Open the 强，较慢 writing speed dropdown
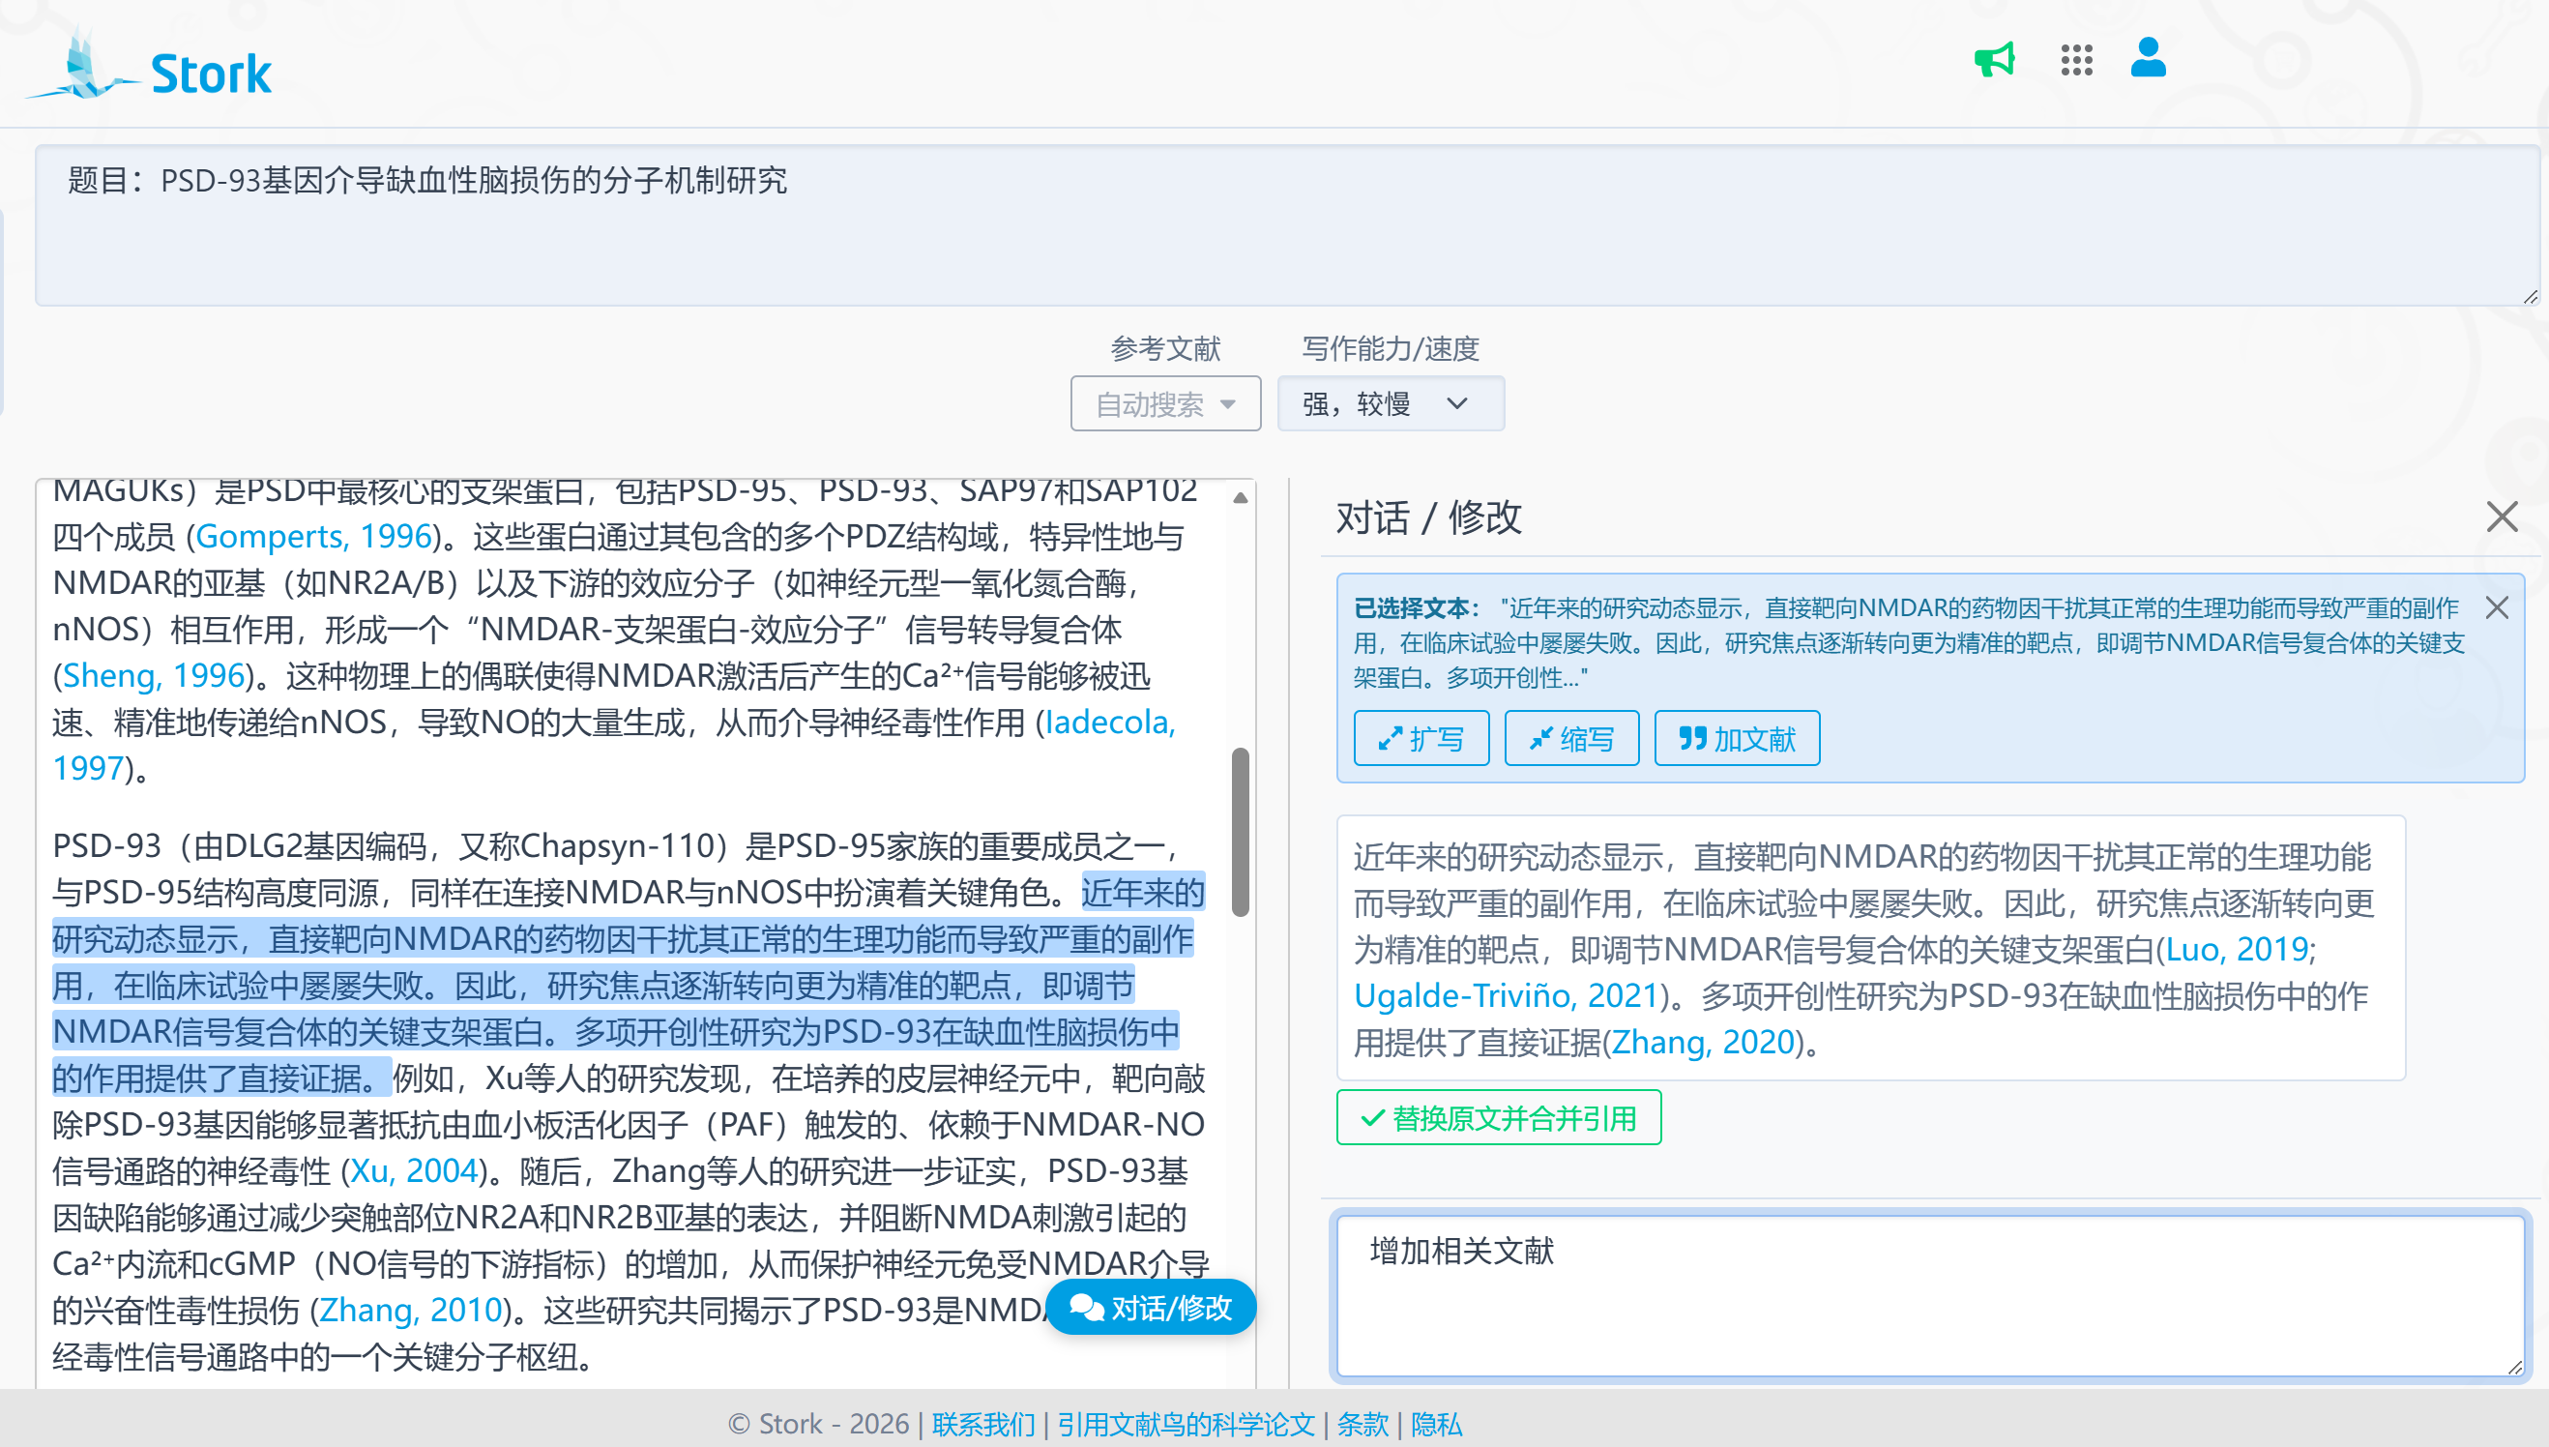Viewport: 2549px width, 1447px height. coord(1389,403)
